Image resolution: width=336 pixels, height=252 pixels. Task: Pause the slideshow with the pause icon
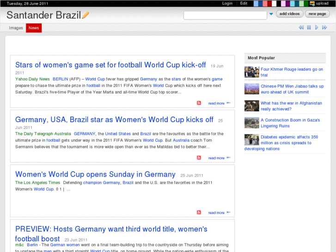tap(309, 27)
